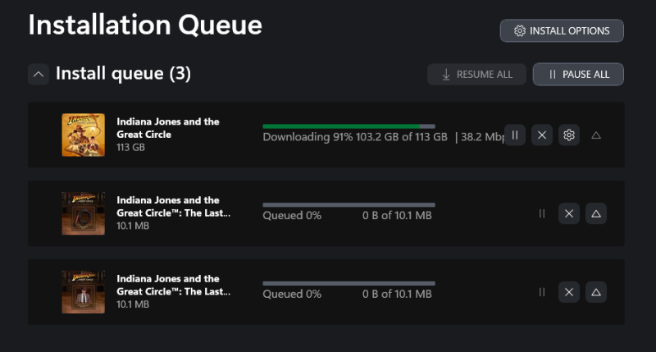Remove the third queued 10.1 MB item
The height and width of the screenshot is (352, 656).
coord(569,292)
